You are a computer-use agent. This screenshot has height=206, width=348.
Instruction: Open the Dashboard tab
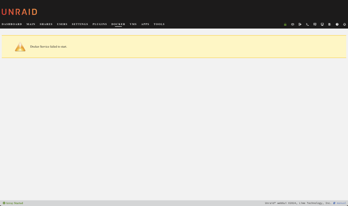12,24
